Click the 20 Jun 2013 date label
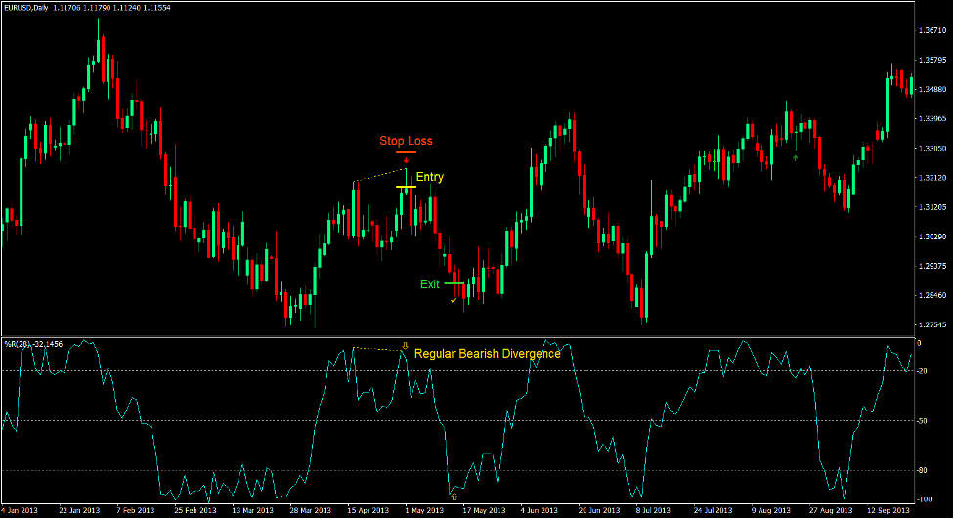The image size is (955, 519). (x=598, y=510)
